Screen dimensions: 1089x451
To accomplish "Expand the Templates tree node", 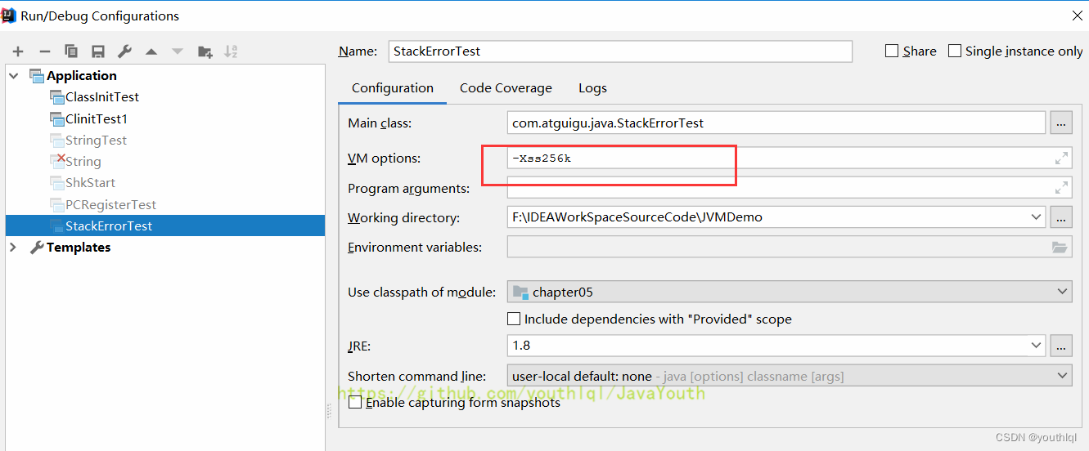I will click(13, 247).
